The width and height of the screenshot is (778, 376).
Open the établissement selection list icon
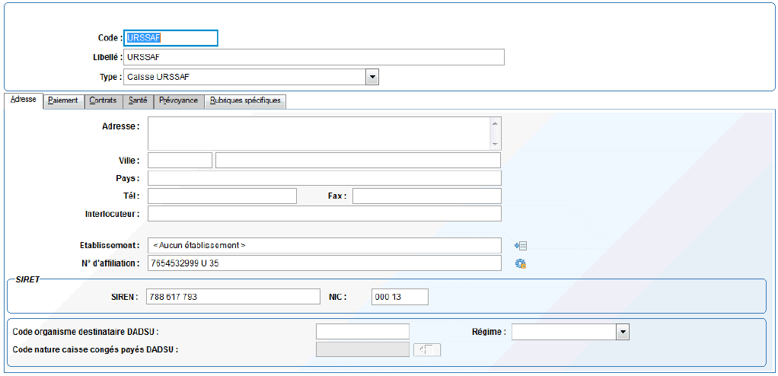tap(521, 246)
